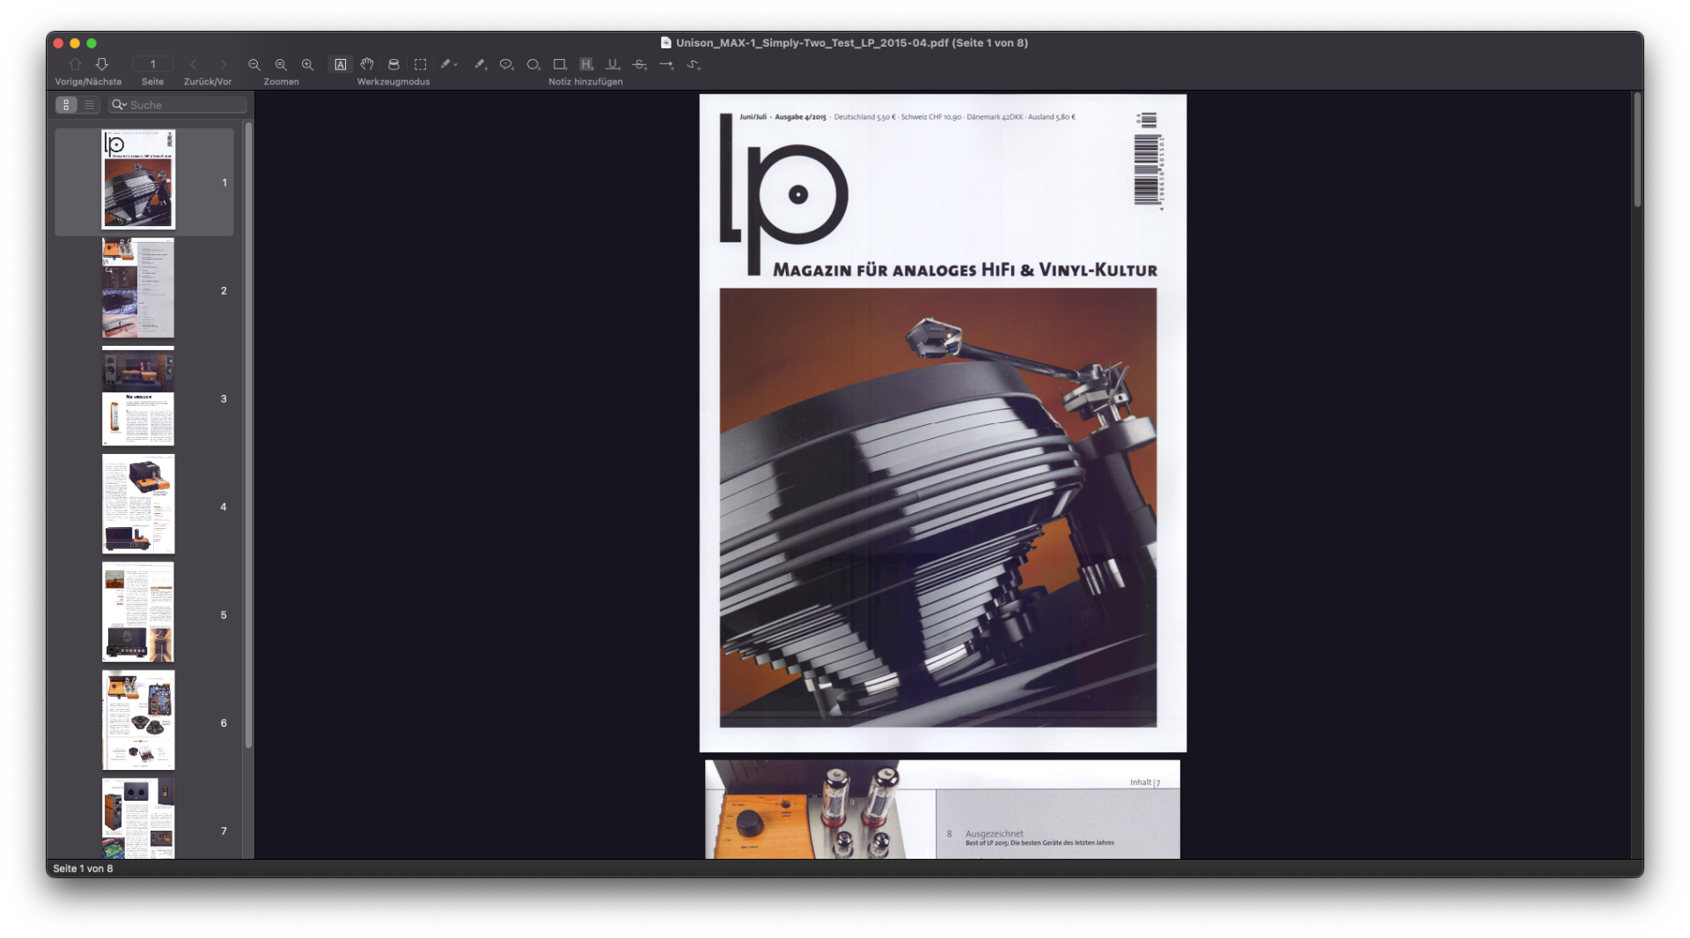Click the document's vertical scrollbar
This screenshot has width=1690, height=938.
tap(1637, 150)
